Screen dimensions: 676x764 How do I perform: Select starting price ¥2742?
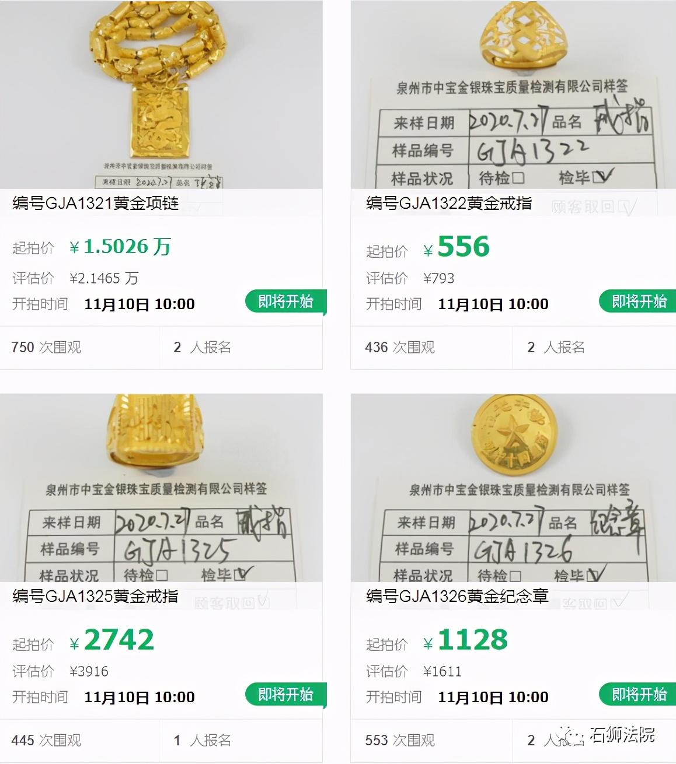[x=112, y=640]
